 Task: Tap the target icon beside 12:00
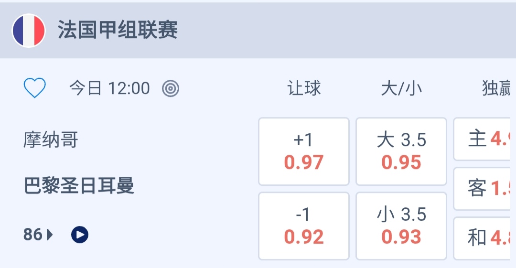(171, 88)
